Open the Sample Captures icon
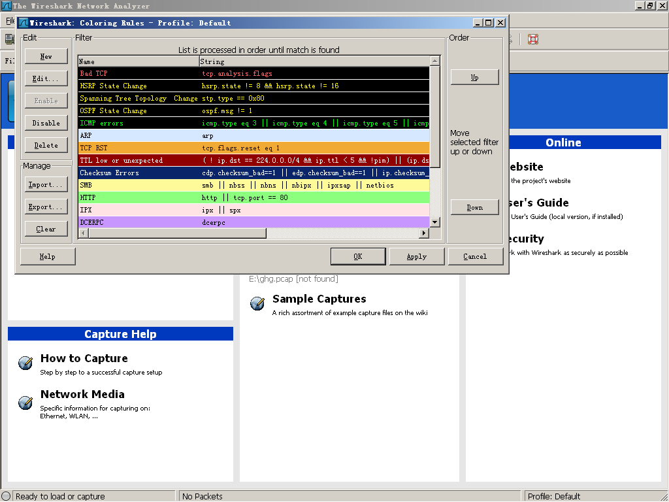 [257, 303]
